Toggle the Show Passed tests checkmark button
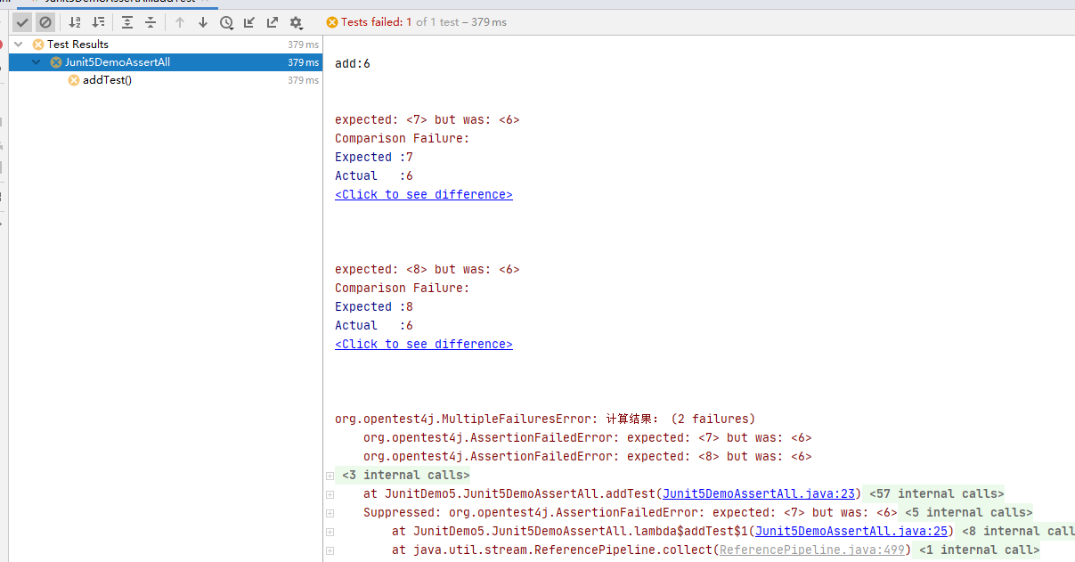The height and width of the screenshot is (562, 1075). 22,22
